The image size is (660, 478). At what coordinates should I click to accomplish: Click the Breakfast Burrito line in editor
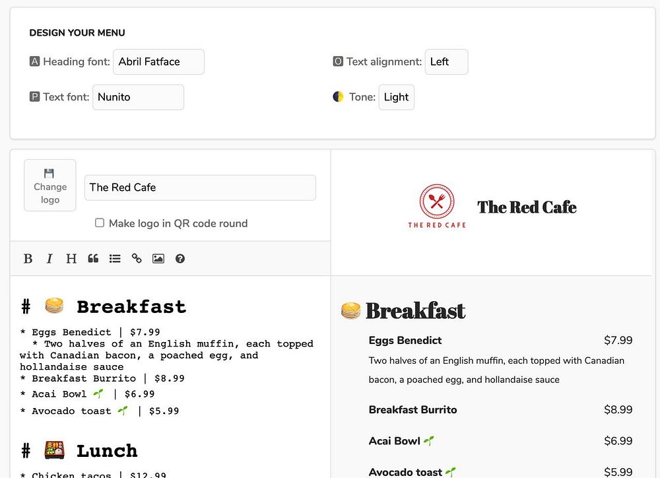point(102,378)
